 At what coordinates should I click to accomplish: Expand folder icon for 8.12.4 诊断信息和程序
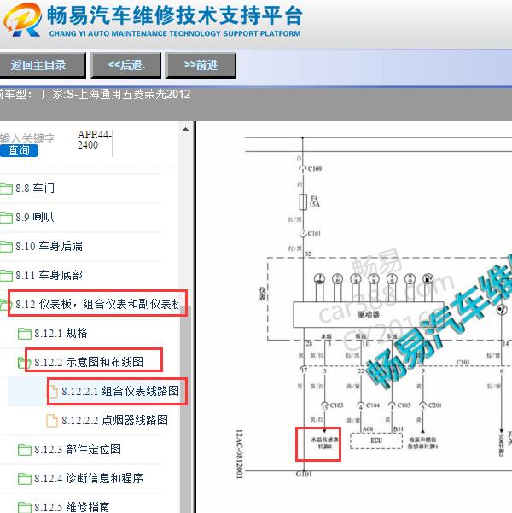25,479
